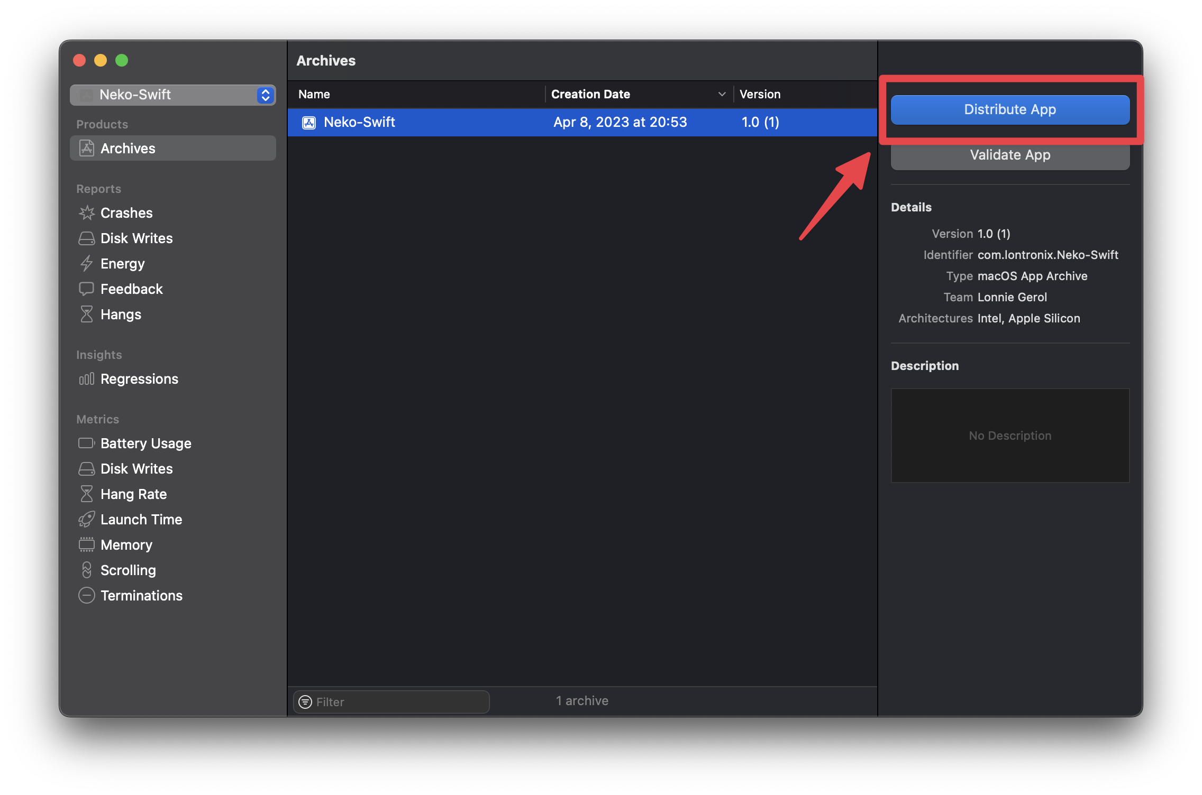The image size is (1202, 795).
Task: Click the Crashes starburst icon
Action: pyautogui.click(x=87, y=213)
